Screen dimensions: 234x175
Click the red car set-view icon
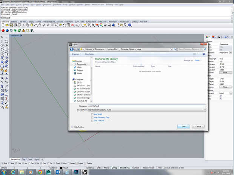pyautogui.click(x=72, y=25)
